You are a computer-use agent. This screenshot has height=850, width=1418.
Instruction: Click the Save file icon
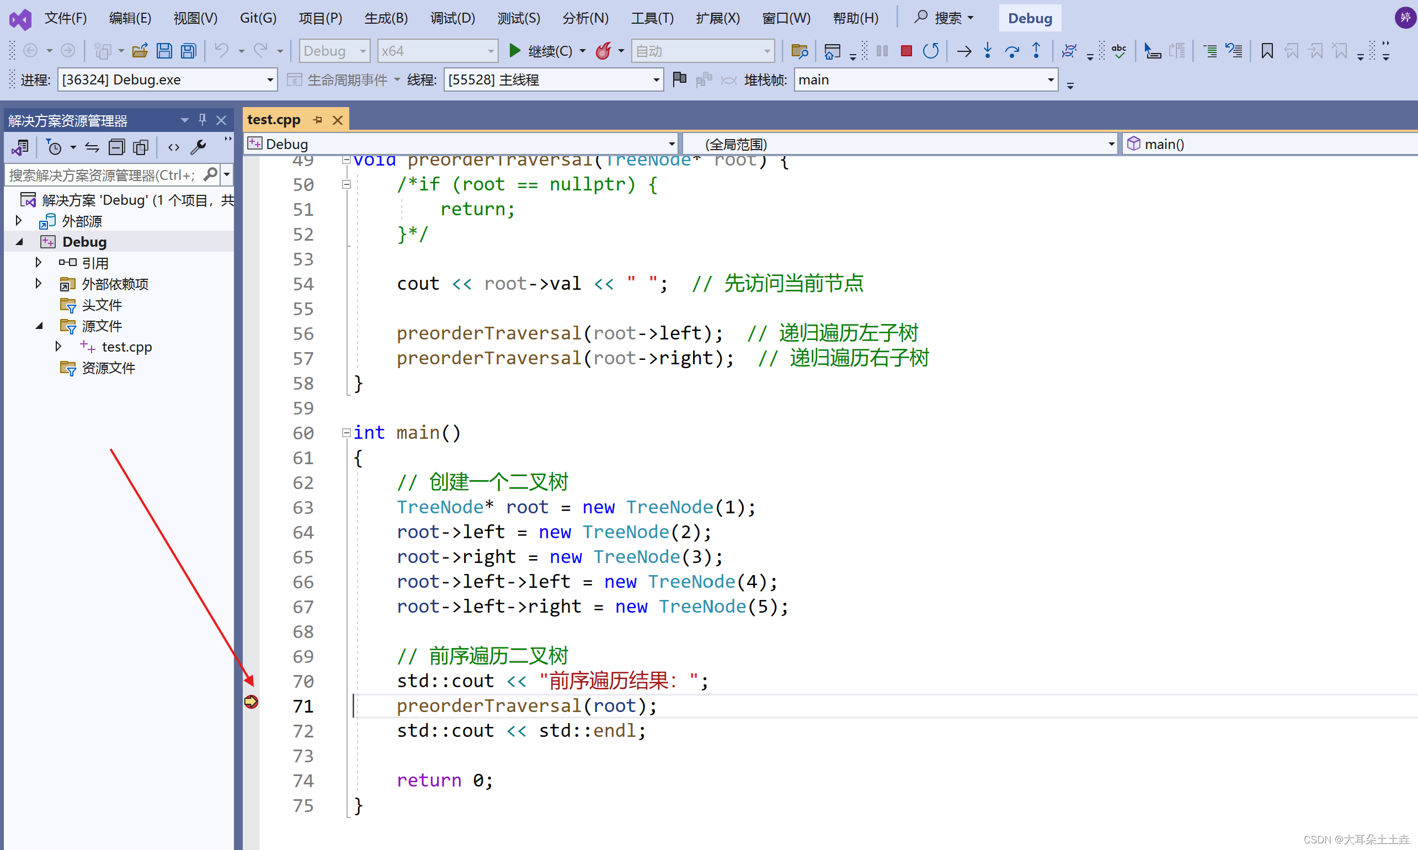(x=164, y=51)
